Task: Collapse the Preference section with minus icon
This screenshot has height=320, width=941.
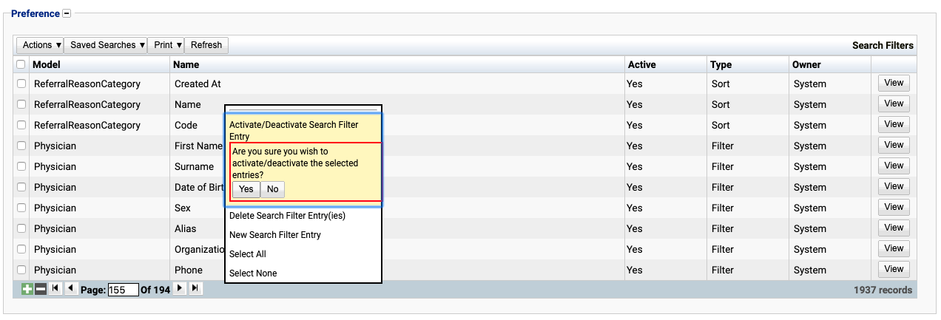Action: (x=67, y=13)
